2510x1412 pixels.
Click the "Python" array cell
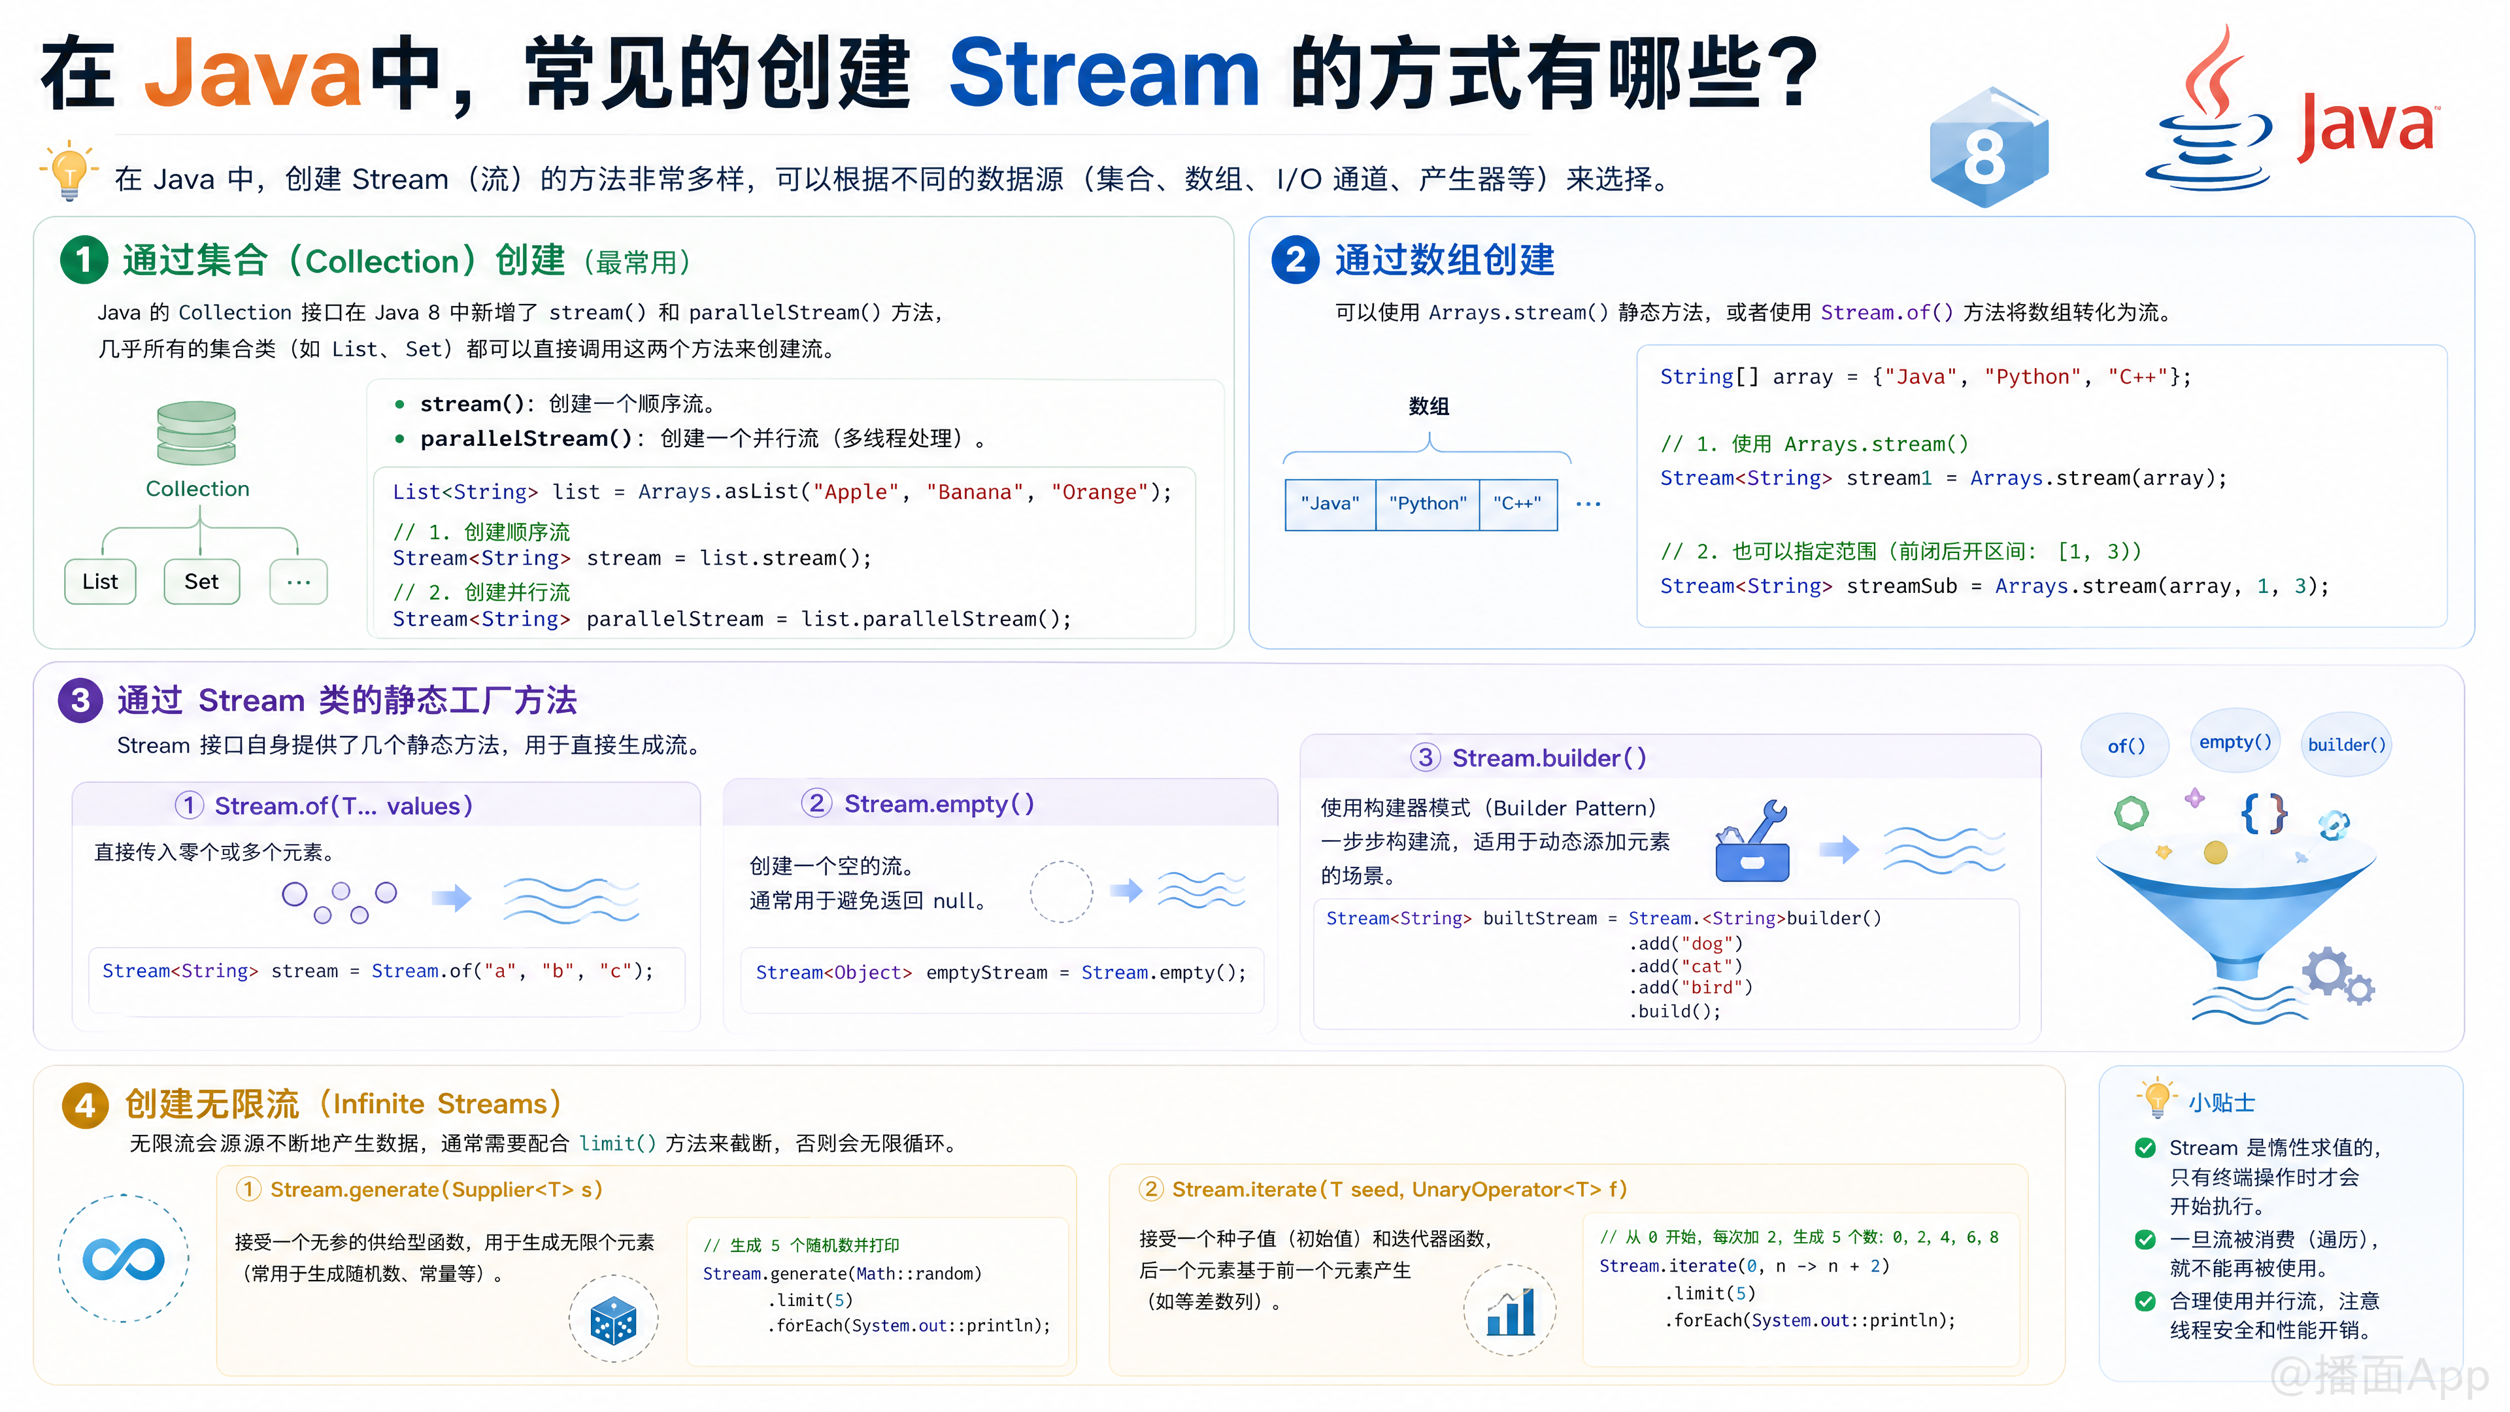pos(1428,504)
